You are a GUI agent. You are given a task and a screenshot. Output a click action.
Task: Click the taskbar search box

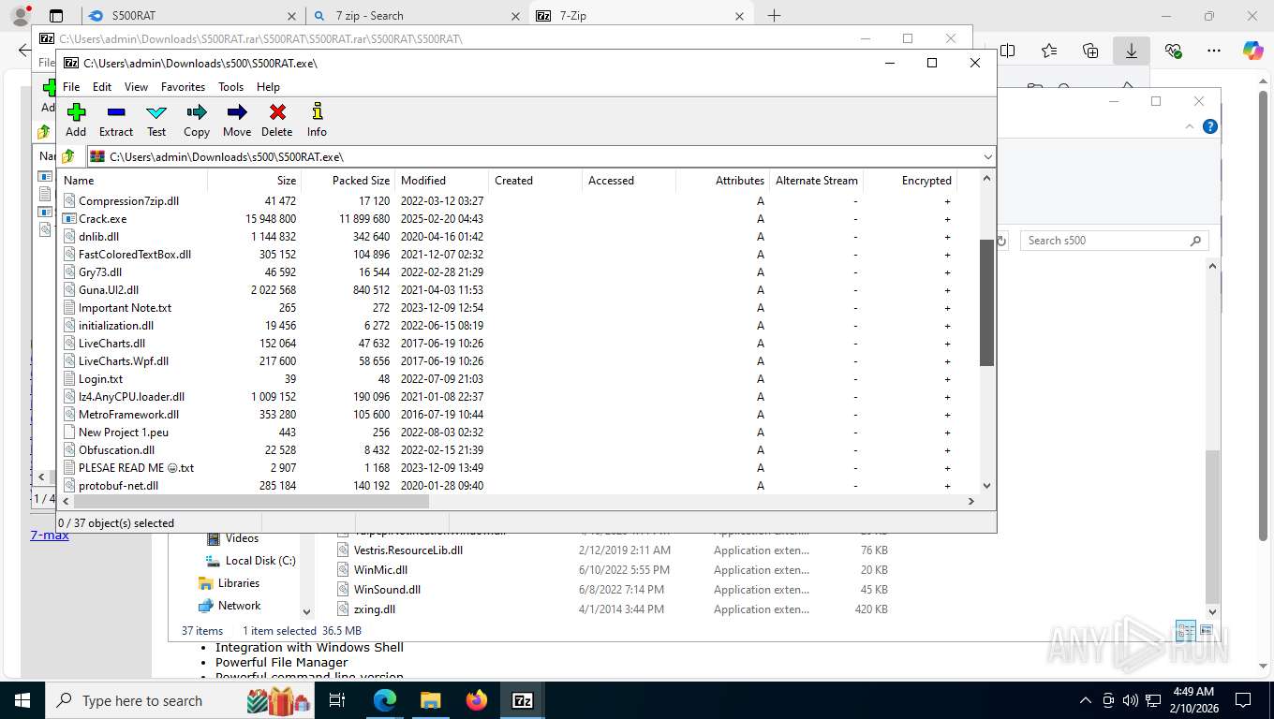178,700
